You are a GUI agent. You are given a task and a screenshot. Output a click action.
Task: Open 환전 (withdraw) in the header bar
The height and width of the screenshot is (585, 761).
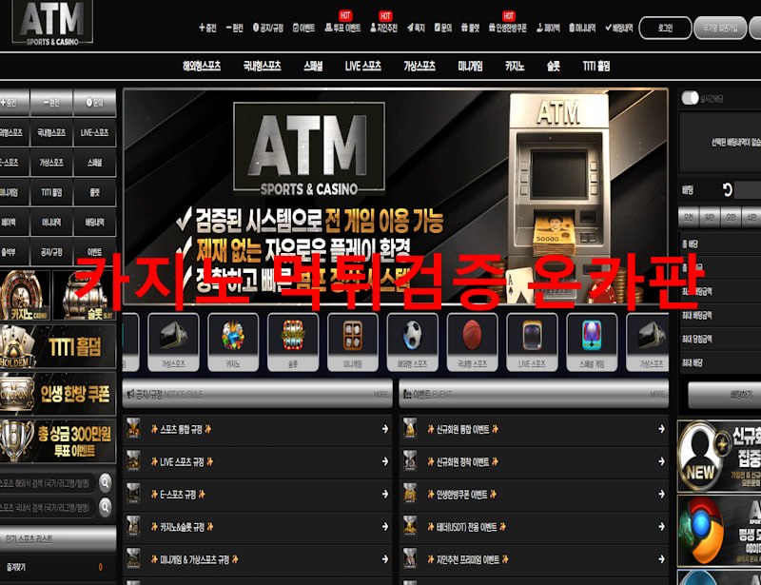234,29
